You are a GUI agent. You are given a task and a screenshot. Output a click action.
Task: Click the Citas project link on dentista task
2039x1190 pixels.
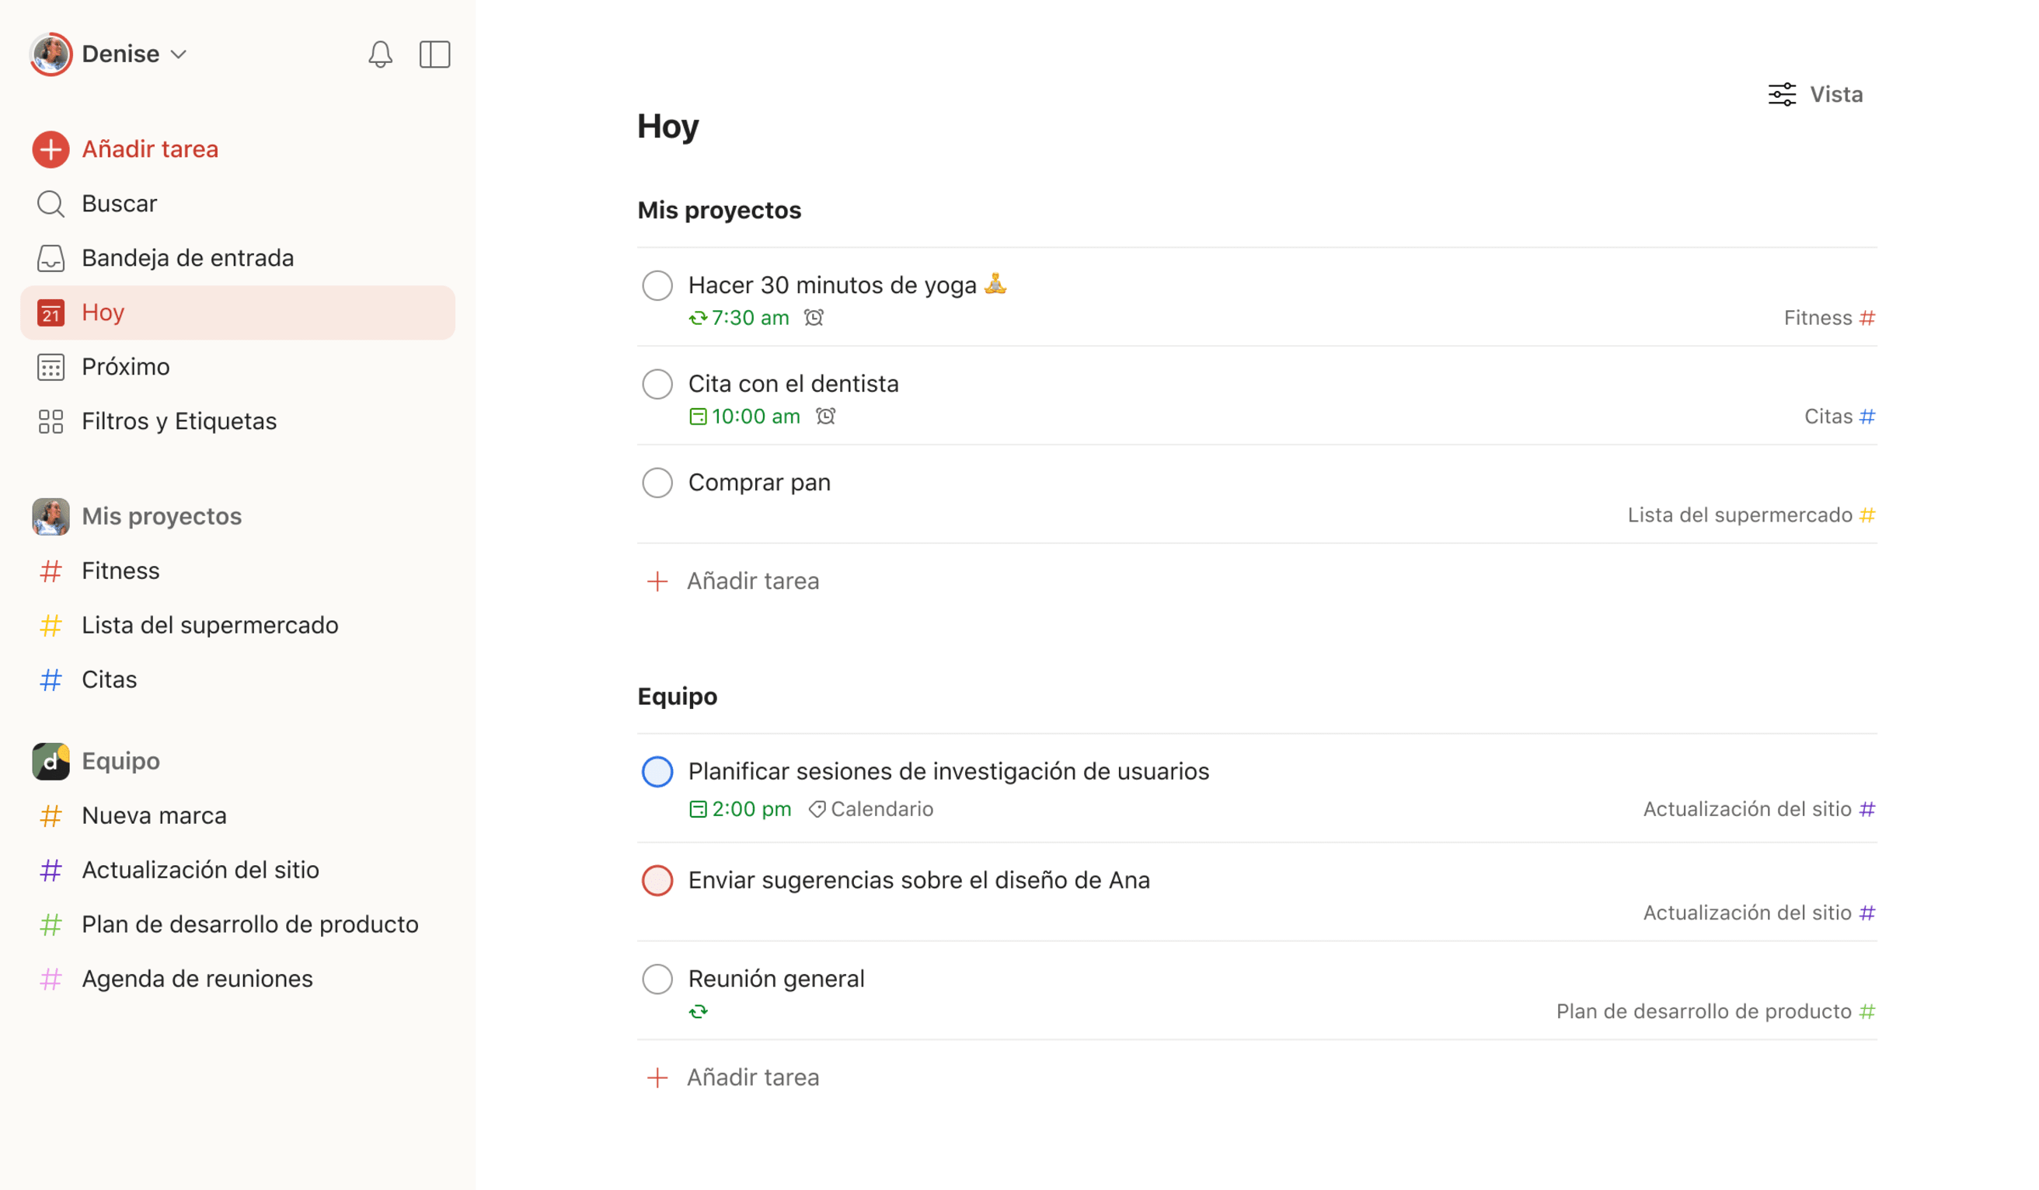click(1839, 416)
